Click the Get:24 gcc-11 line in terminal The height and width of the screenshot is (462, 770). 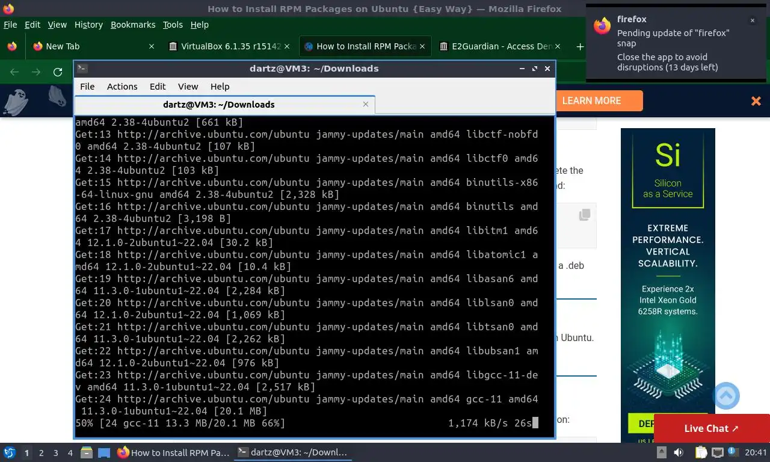[x=307, y=405]
